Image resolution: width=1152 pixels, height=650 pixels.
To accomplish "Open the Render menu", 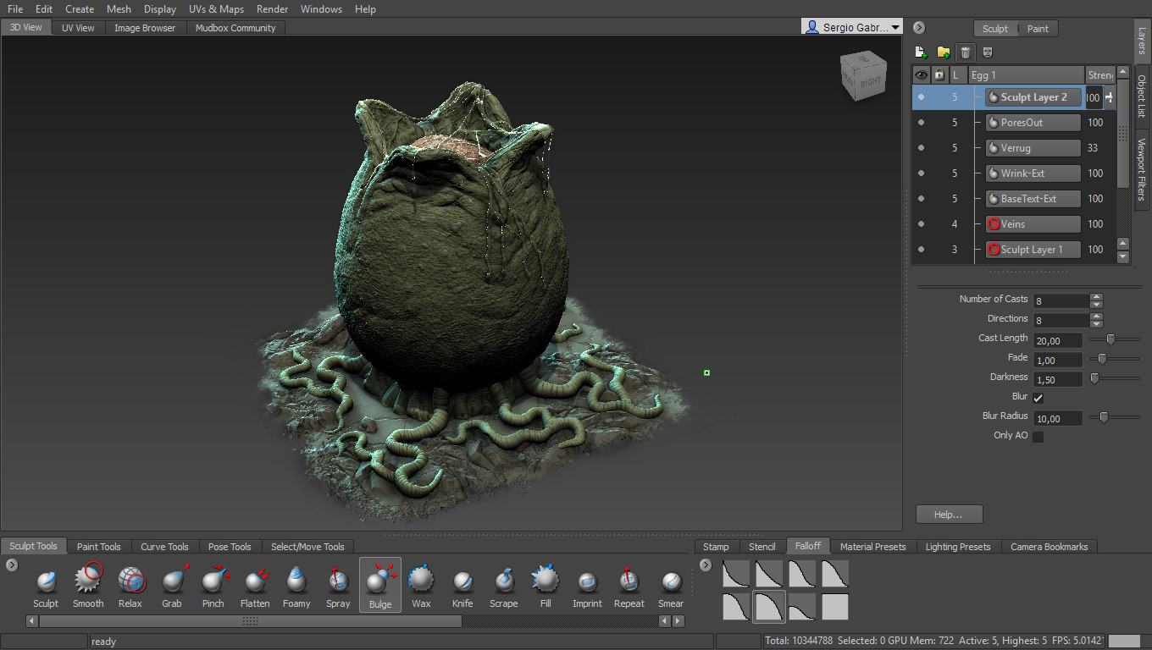I will pyautogui.click(x=272, y=9).
